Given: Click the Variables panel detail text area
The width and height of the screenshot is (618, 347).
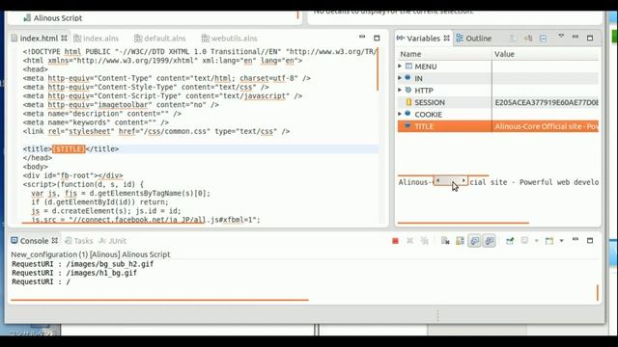Looking at the screenshot, I should coord(498,200).
